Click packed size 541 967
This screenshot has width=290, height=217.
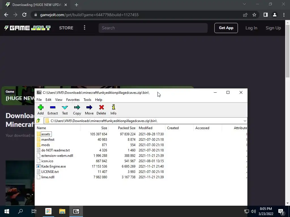130,161
